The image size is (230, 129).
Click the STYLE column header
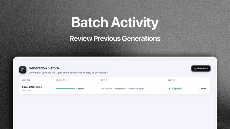(x=104, y=80)
